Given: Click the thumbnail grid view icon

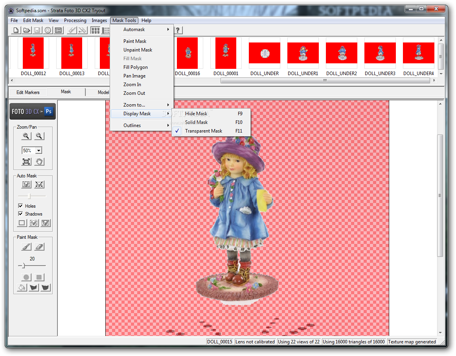Looking at the screenshot, I should [x=95, y=30].
